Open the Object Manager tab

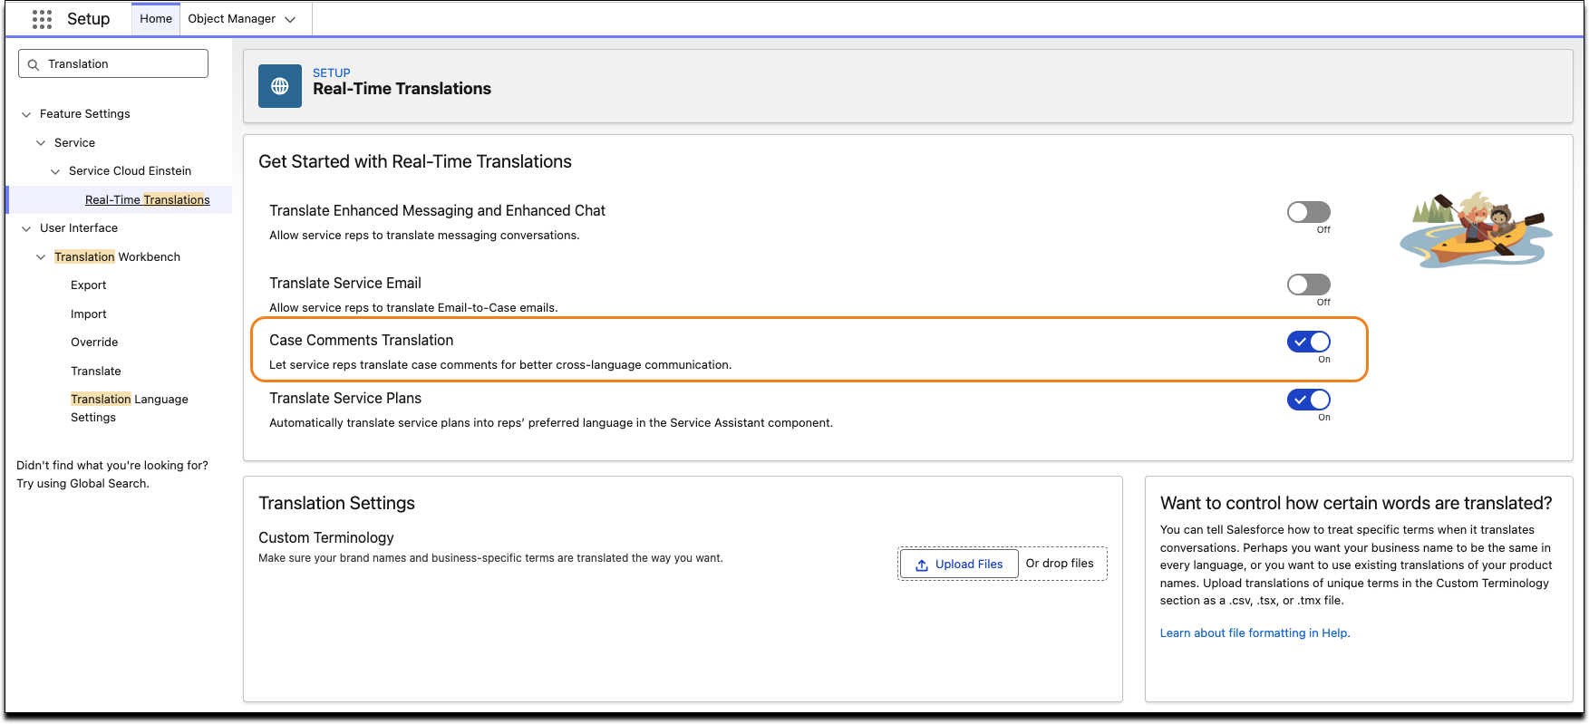pos(232,19)
